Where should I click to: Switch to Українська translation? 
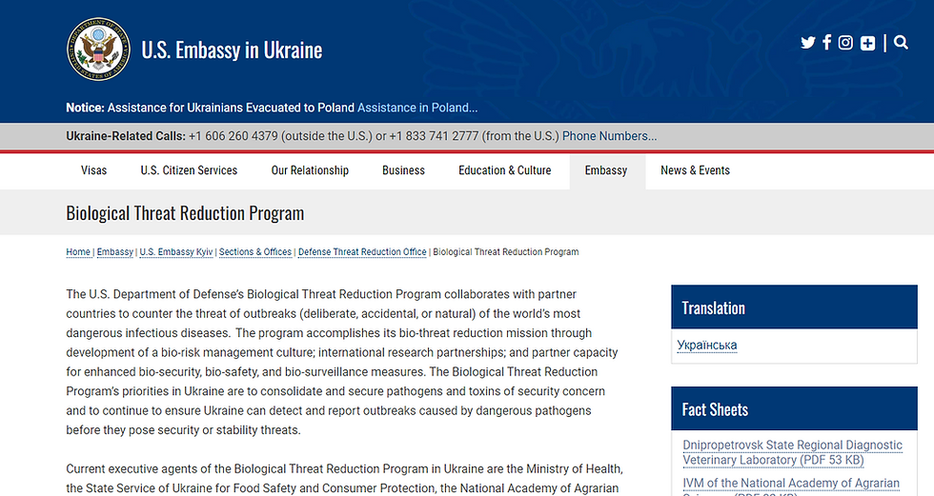706,345
